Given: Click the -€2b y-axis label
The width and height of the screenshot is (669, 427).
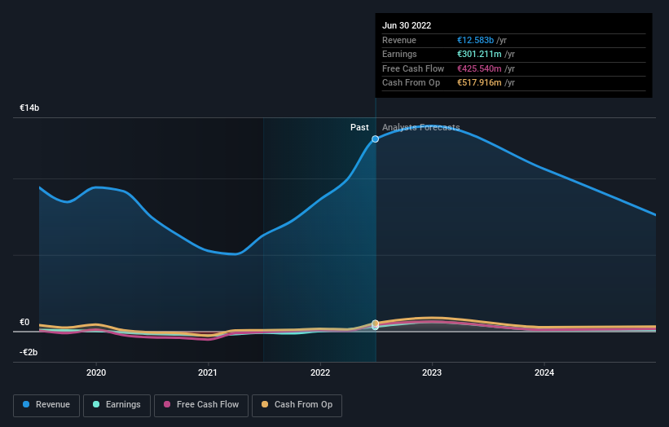Looking at the screenshot, I should [x=29, y=352].
